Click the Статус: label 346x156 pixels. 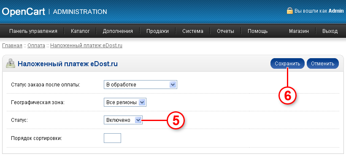[19, 120]
